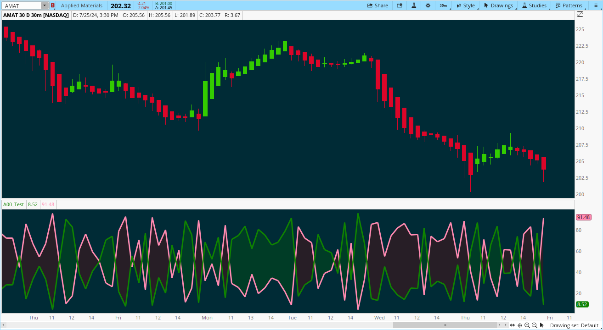The image size is (603, 330).
Task: Click the expand time axis arrows icon
Action: point(513,325)
